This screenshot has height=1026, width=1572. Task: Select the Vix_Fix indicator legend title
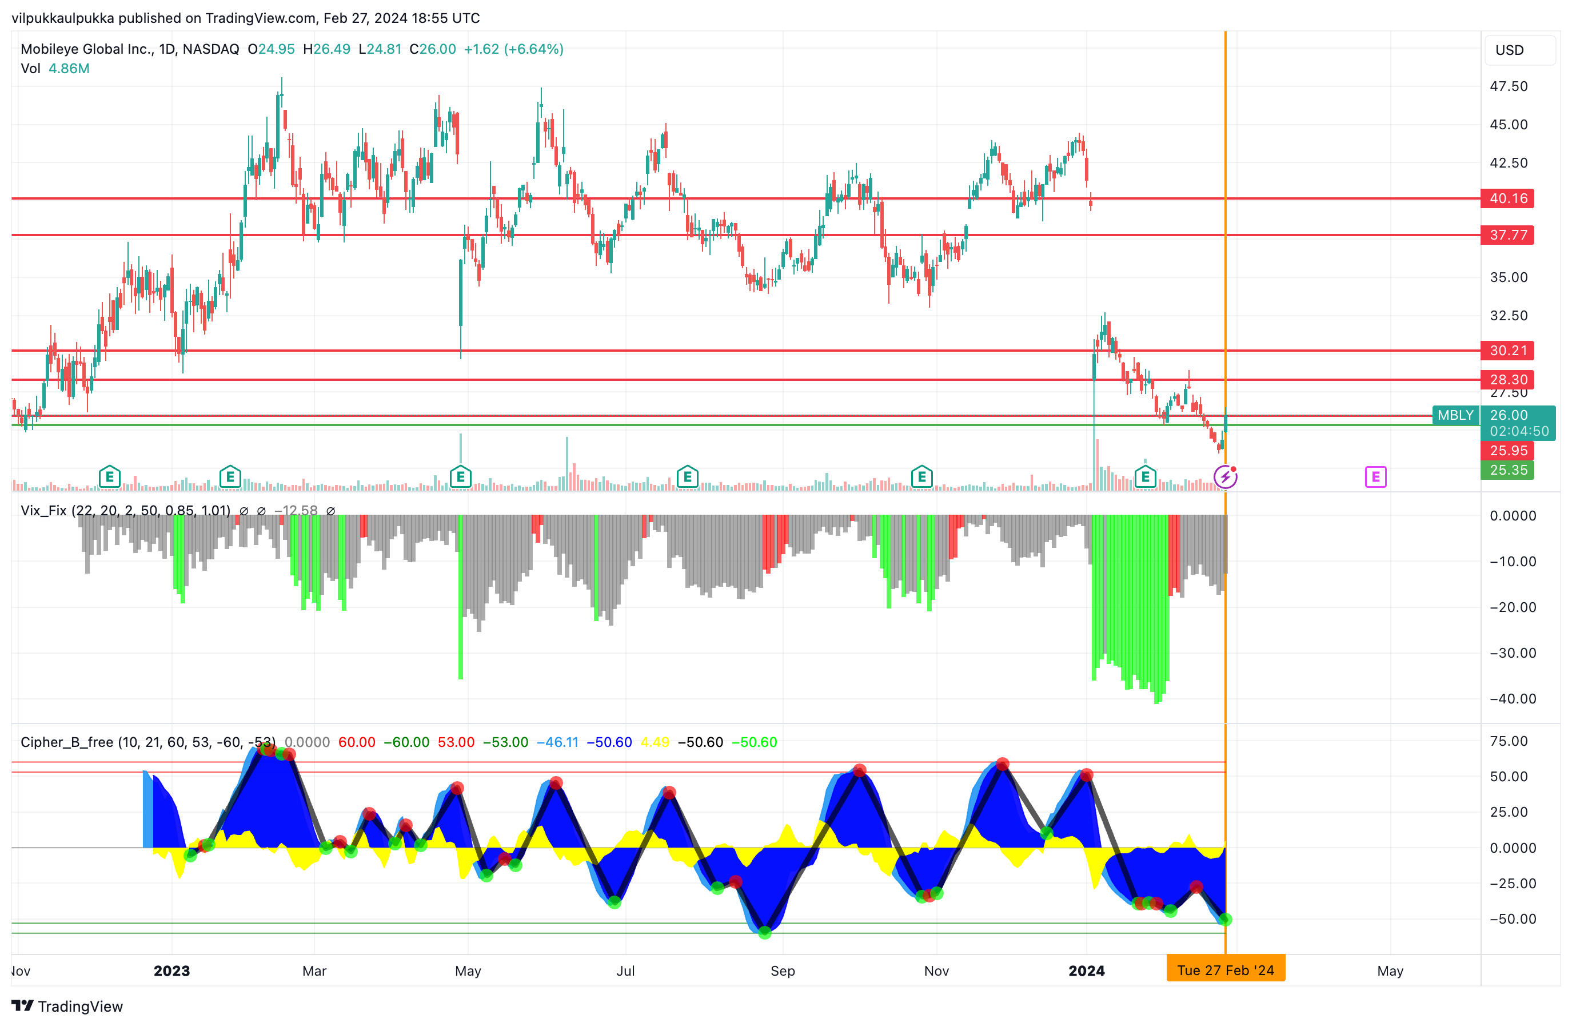pos(126,511)
